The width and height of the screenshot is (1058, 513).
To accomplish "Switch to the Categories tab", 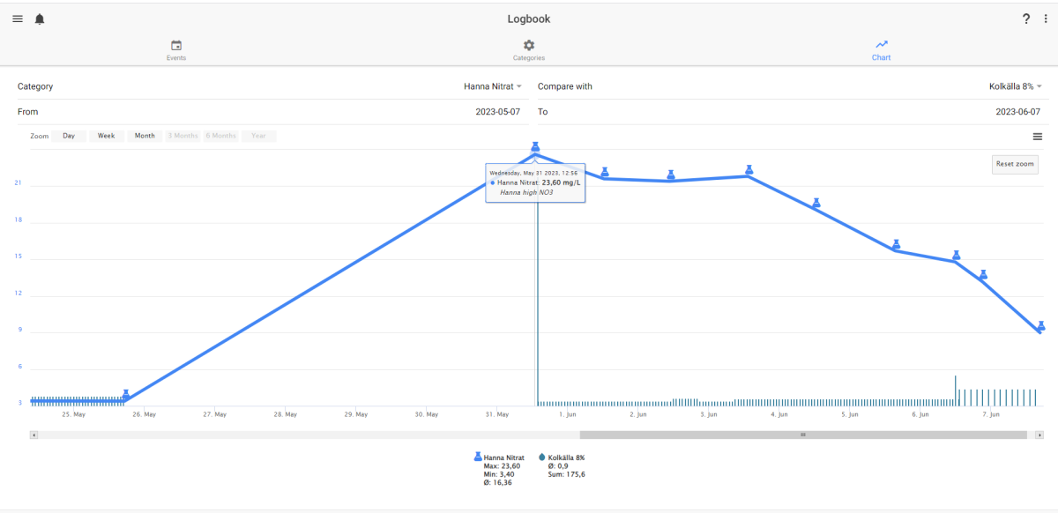I will pyautogui.click(x=529, y=50).
